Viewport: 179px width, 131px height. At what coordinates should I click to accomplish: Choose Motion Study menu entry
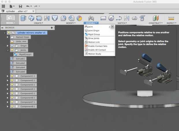tap(99, 54)
